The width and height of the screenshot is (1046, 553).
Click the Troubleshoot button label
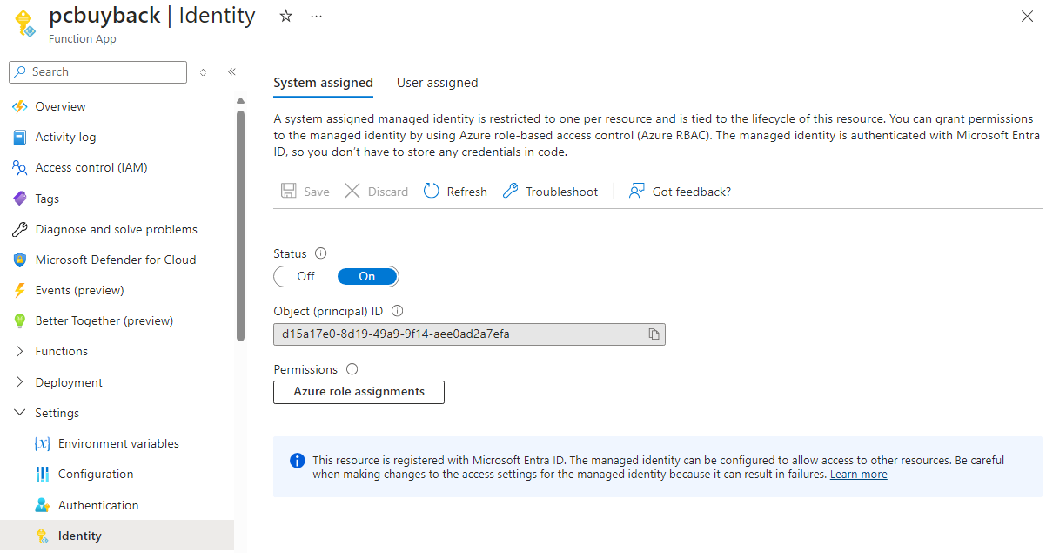[561, 192]
